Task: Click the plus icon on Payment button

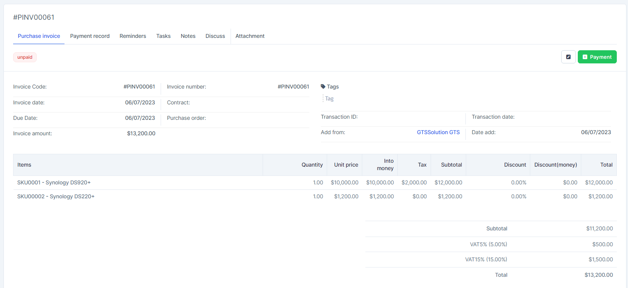Action: [585, 57]
